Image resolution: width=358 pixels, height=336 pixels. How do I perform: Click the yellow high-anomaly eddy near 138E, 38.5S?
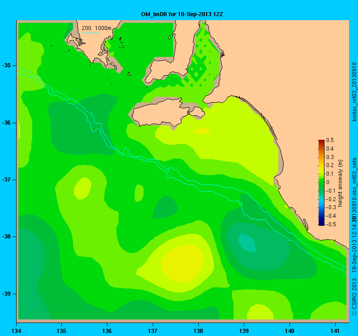pyautogui.click(x=183, y=263)
